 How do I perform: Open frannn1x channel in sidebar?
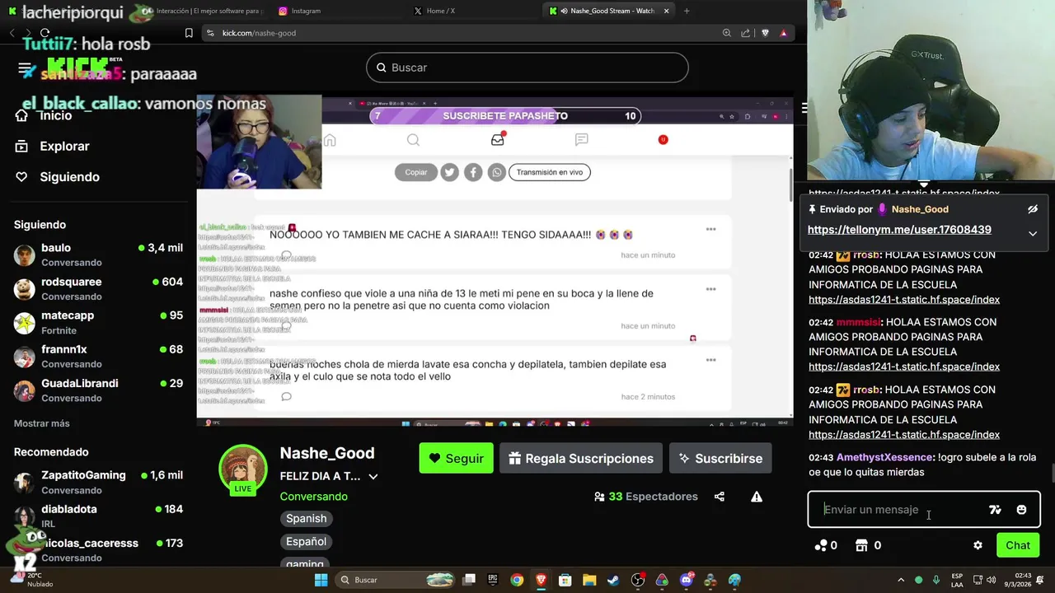coord(98,356)
